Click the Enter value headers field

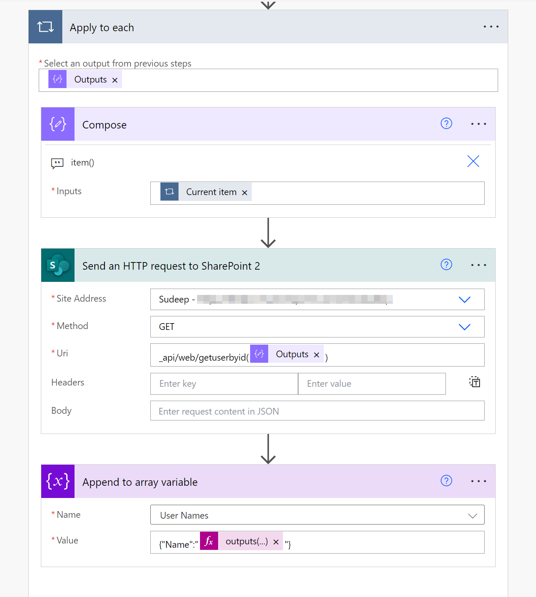371,384
